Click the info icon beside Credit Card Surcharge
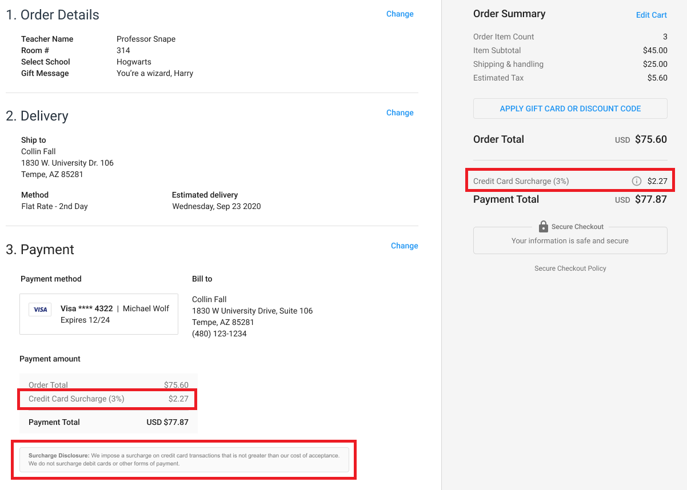 [x=636, y=181]
